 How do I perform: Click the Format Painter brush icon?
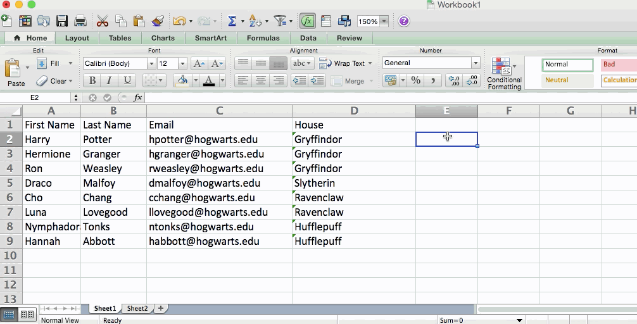click(x=158, y=21)
